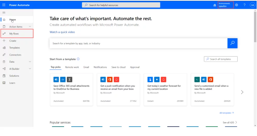Open Get a push notification template card
The height and width of the screenshot is (136, 257).
pyautogui.click(x=118, y=90)
